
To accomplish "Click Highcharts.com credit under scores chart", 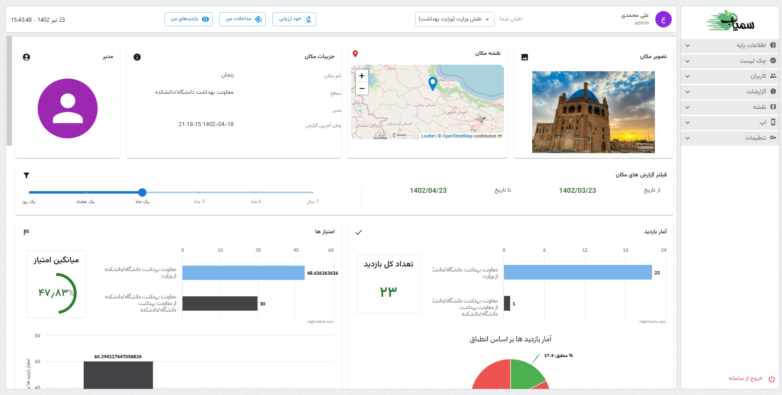I will [x=320, y=322].
